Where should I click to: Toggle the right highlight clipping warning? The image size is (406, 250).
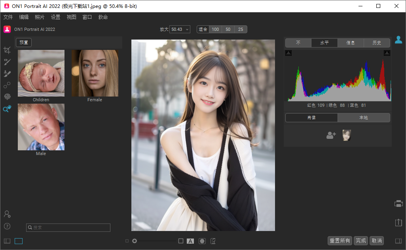pyautogui.click(x=387, y=53)
